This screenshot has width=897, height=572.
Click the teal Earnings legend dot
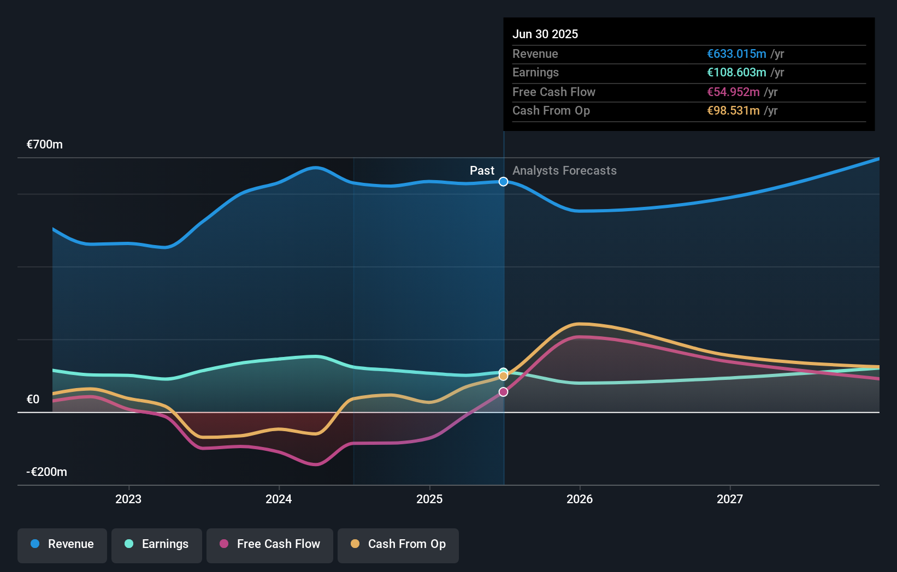point(129,544)
